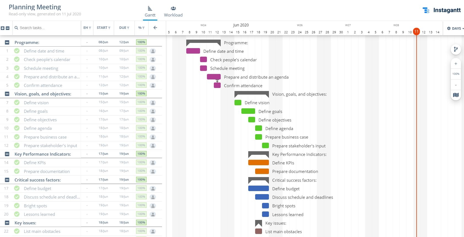The height and width of the screenshot is (237, 464).
Task: Zoom in with the plus button
Action: 456,64
